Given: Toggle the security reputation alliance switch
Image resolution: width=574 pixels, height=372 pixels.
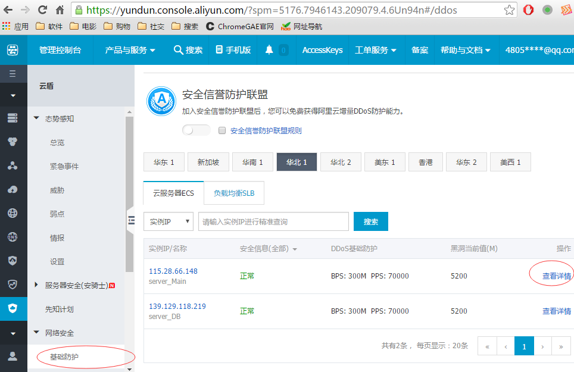Looking at the screenshot, I should [196, 130].
